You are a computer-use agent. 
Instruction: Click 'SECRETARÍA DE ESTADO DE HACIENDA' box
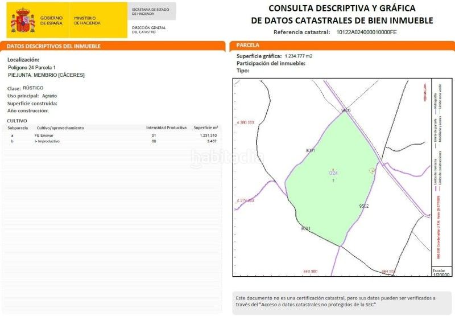[x=151, y=11]
